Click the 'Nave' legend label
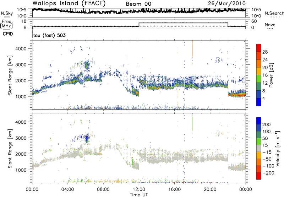Screen dimensions: 284x197 [x=270, y=25]
